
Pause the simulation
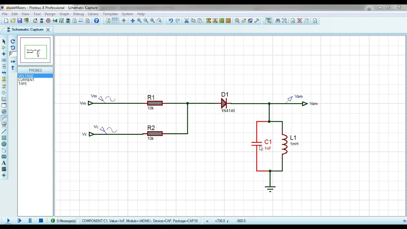(x=30, y=221)
